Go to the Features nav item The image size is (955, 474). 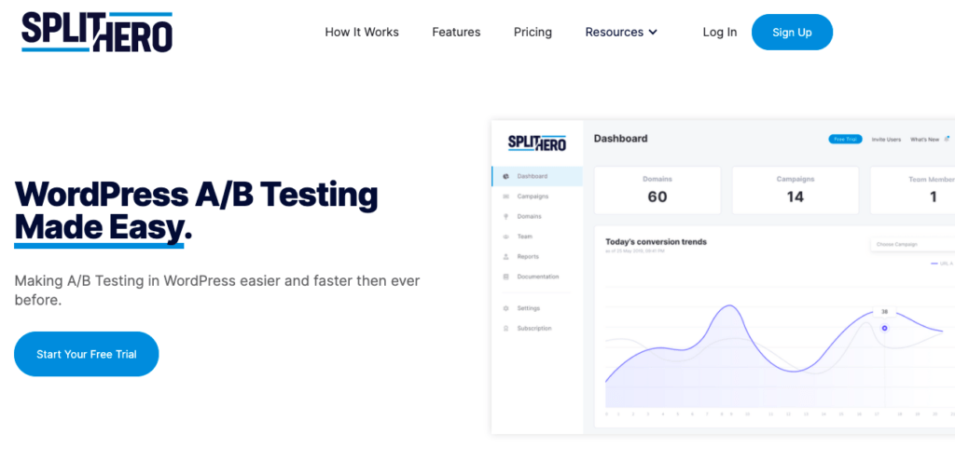click(x=456, y=33)
